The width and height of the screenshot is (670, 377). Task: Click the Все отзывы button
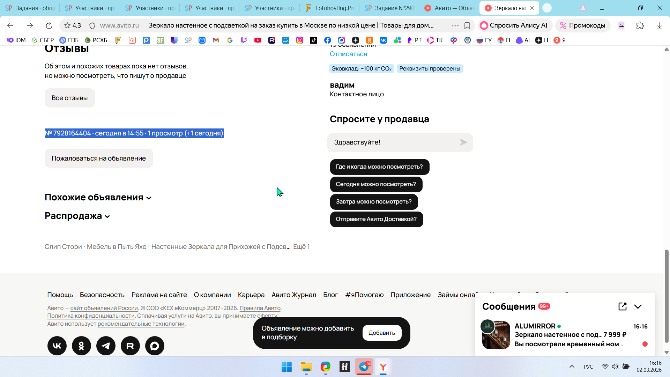tap(69, 98)
